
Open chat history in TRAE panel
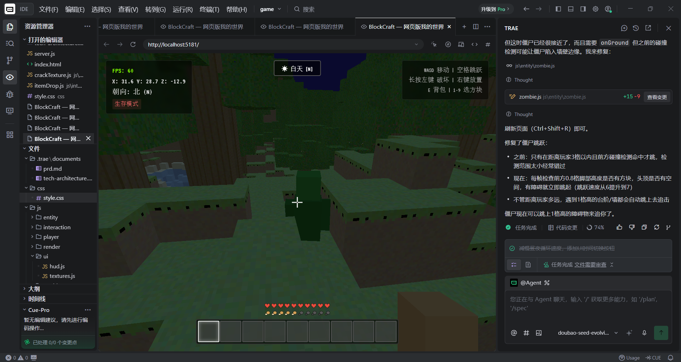[636, 28]
